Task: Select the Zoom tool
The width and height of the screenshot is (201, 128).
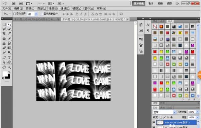Action: click(9, 67)
